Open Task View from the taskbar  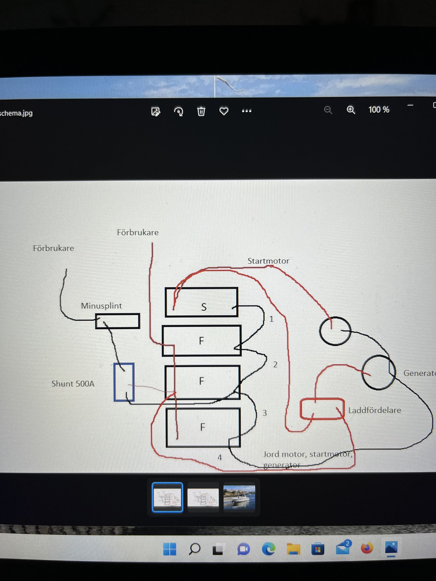(x=218, y=549)
